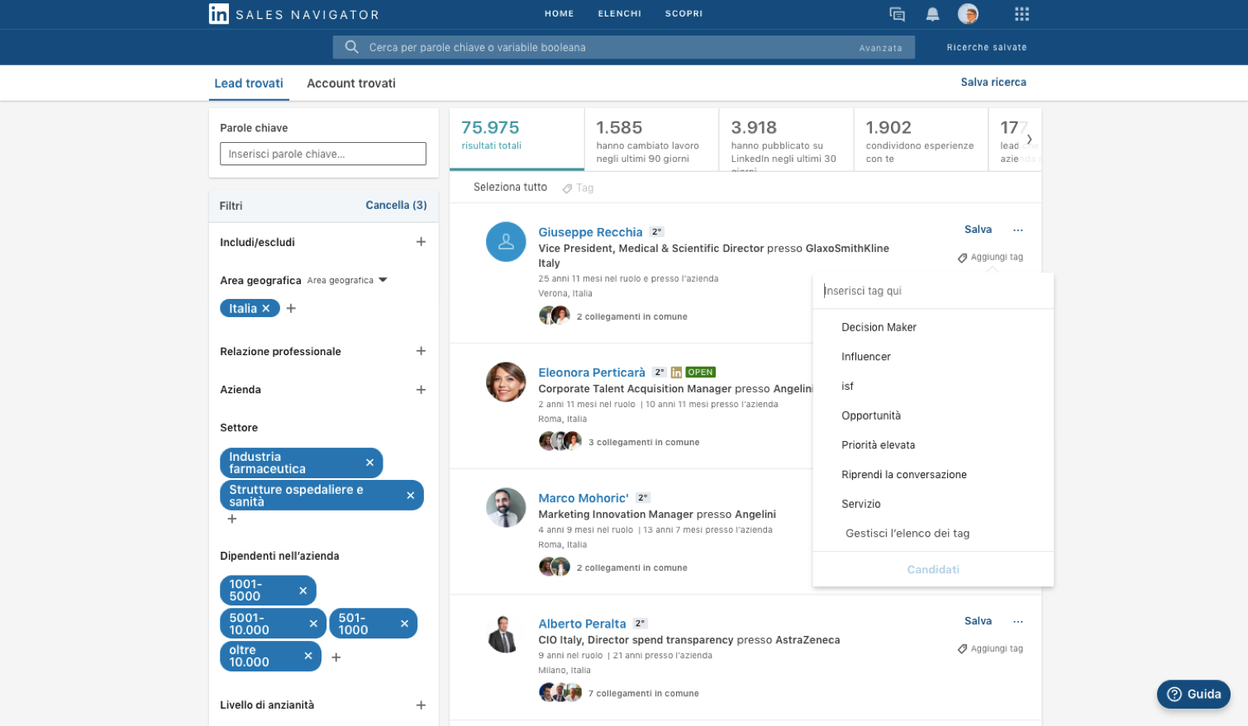
Task: Click the Candidati button
Action: click(933, 569)
